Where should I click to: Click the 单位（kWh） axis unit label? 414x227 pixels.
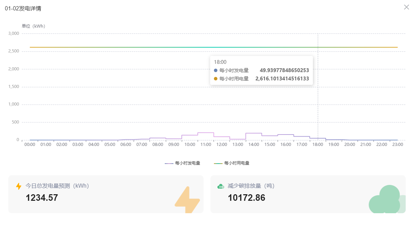(34, 26)
